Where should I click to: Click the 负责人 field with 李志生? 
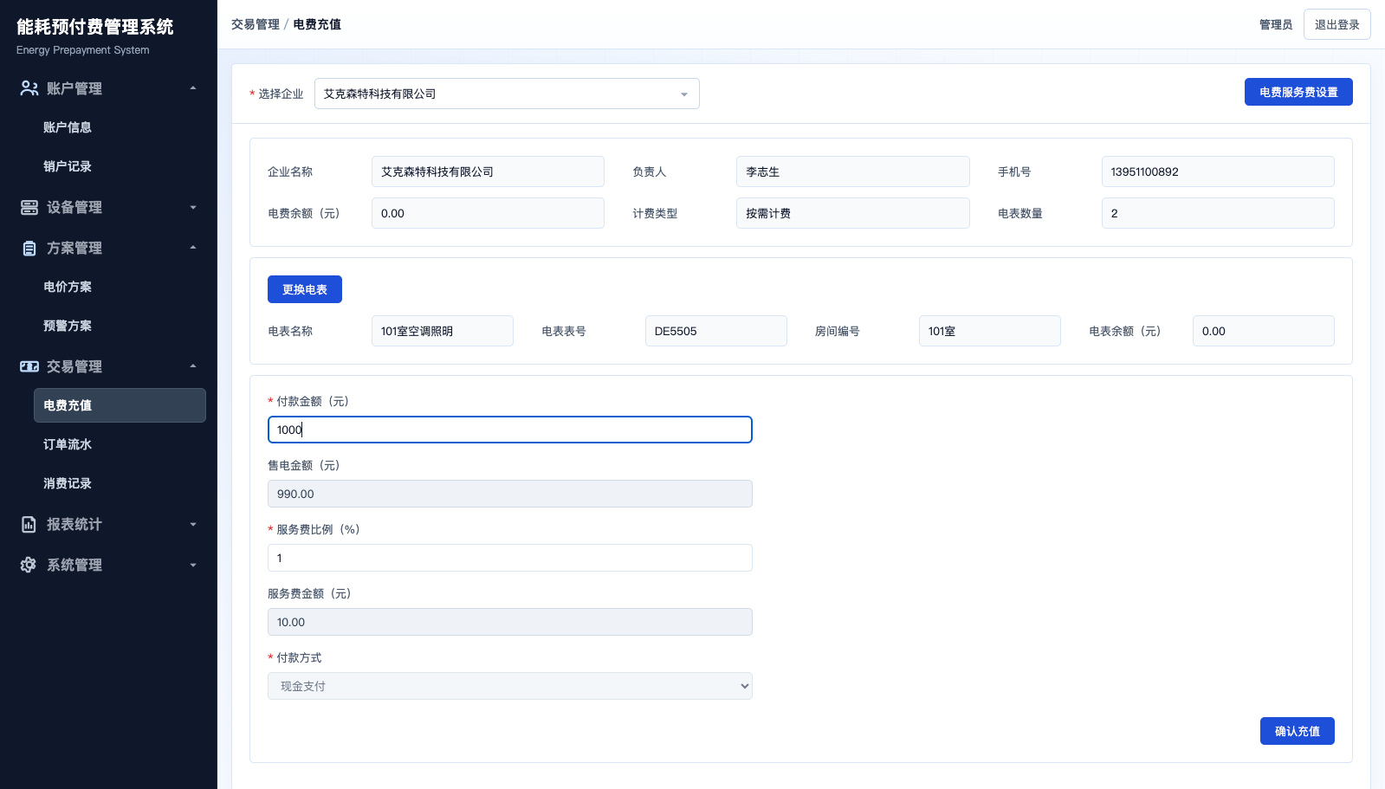point(852,171)
